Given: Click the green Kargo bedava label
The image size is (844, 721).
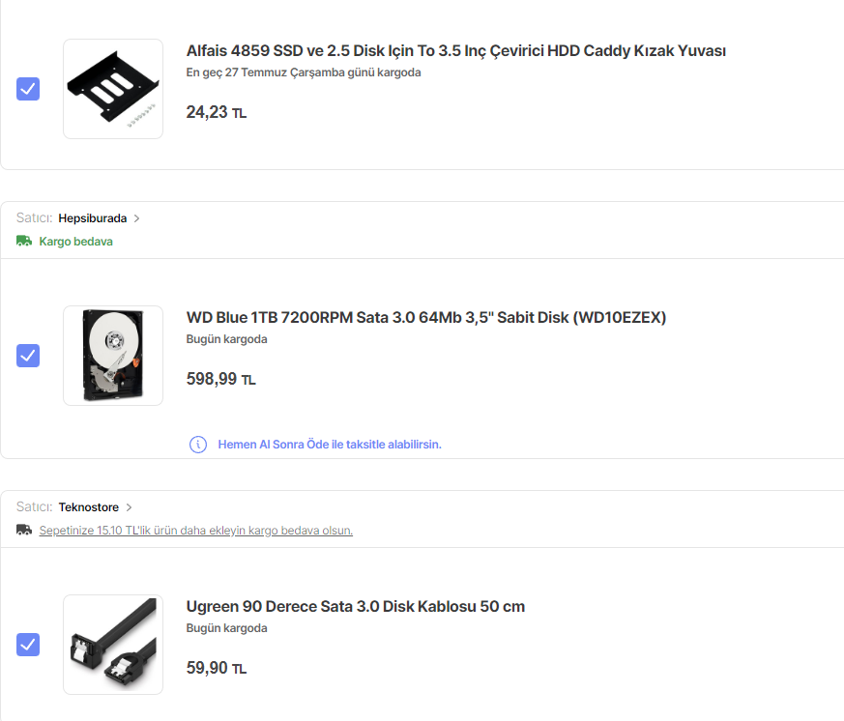Looking at the screenshot, I should tap(75, 242).
